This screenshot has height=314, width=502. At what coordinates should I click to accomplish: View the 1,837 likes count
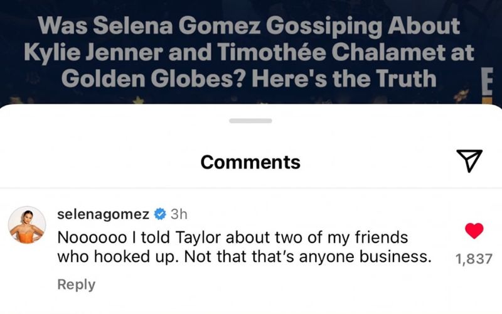point(472,259)
